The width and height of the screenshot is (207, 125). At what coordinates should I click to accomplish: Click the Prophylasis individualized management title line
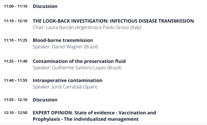pos(86,119)
